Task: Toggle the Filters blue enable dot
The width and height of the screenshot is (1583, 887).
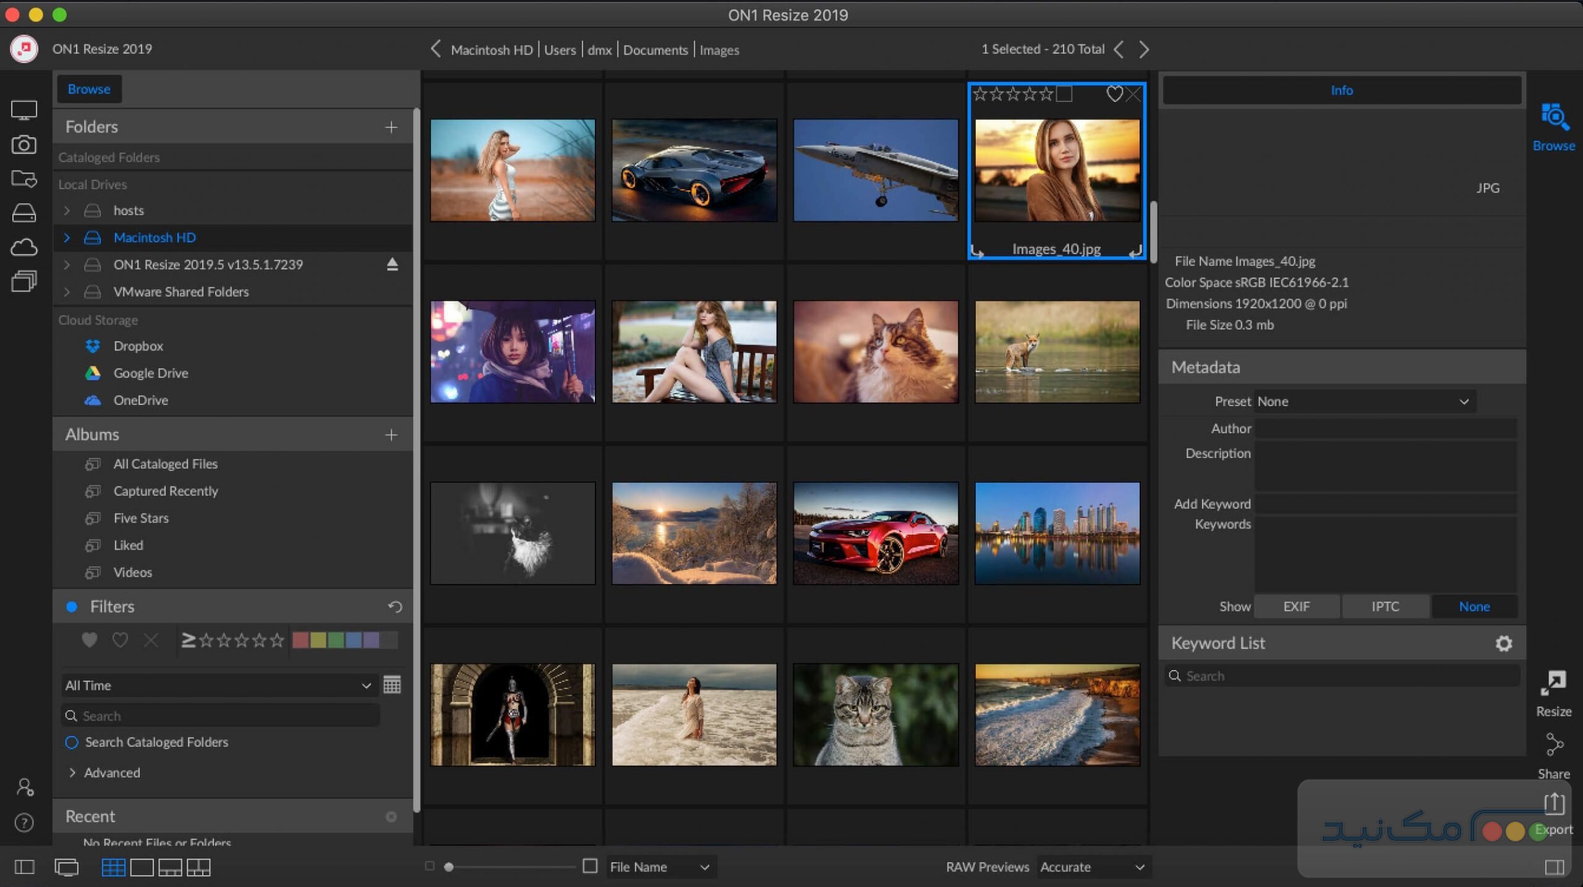Action: 72,607
